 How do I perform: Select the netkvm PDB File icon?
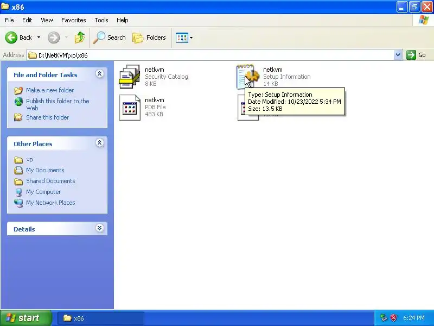130,107
